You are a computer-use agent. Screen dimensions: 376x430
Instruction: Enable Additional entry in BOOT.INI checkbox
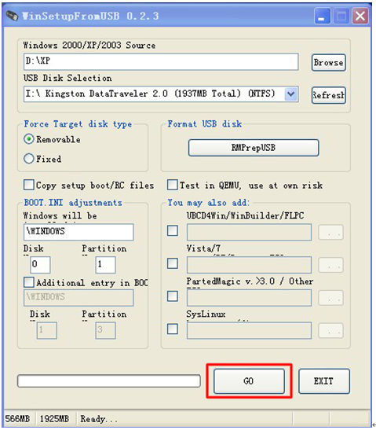[29, 282]
